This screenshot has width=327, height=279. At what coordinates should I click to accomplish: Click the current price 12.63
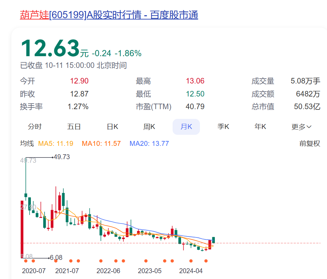click(50, 48)
